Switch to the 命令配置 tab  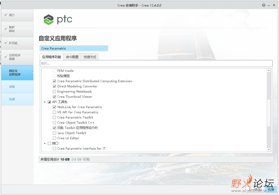(72, 57)
